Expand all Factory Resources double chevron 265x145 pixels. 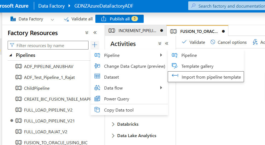87,33
